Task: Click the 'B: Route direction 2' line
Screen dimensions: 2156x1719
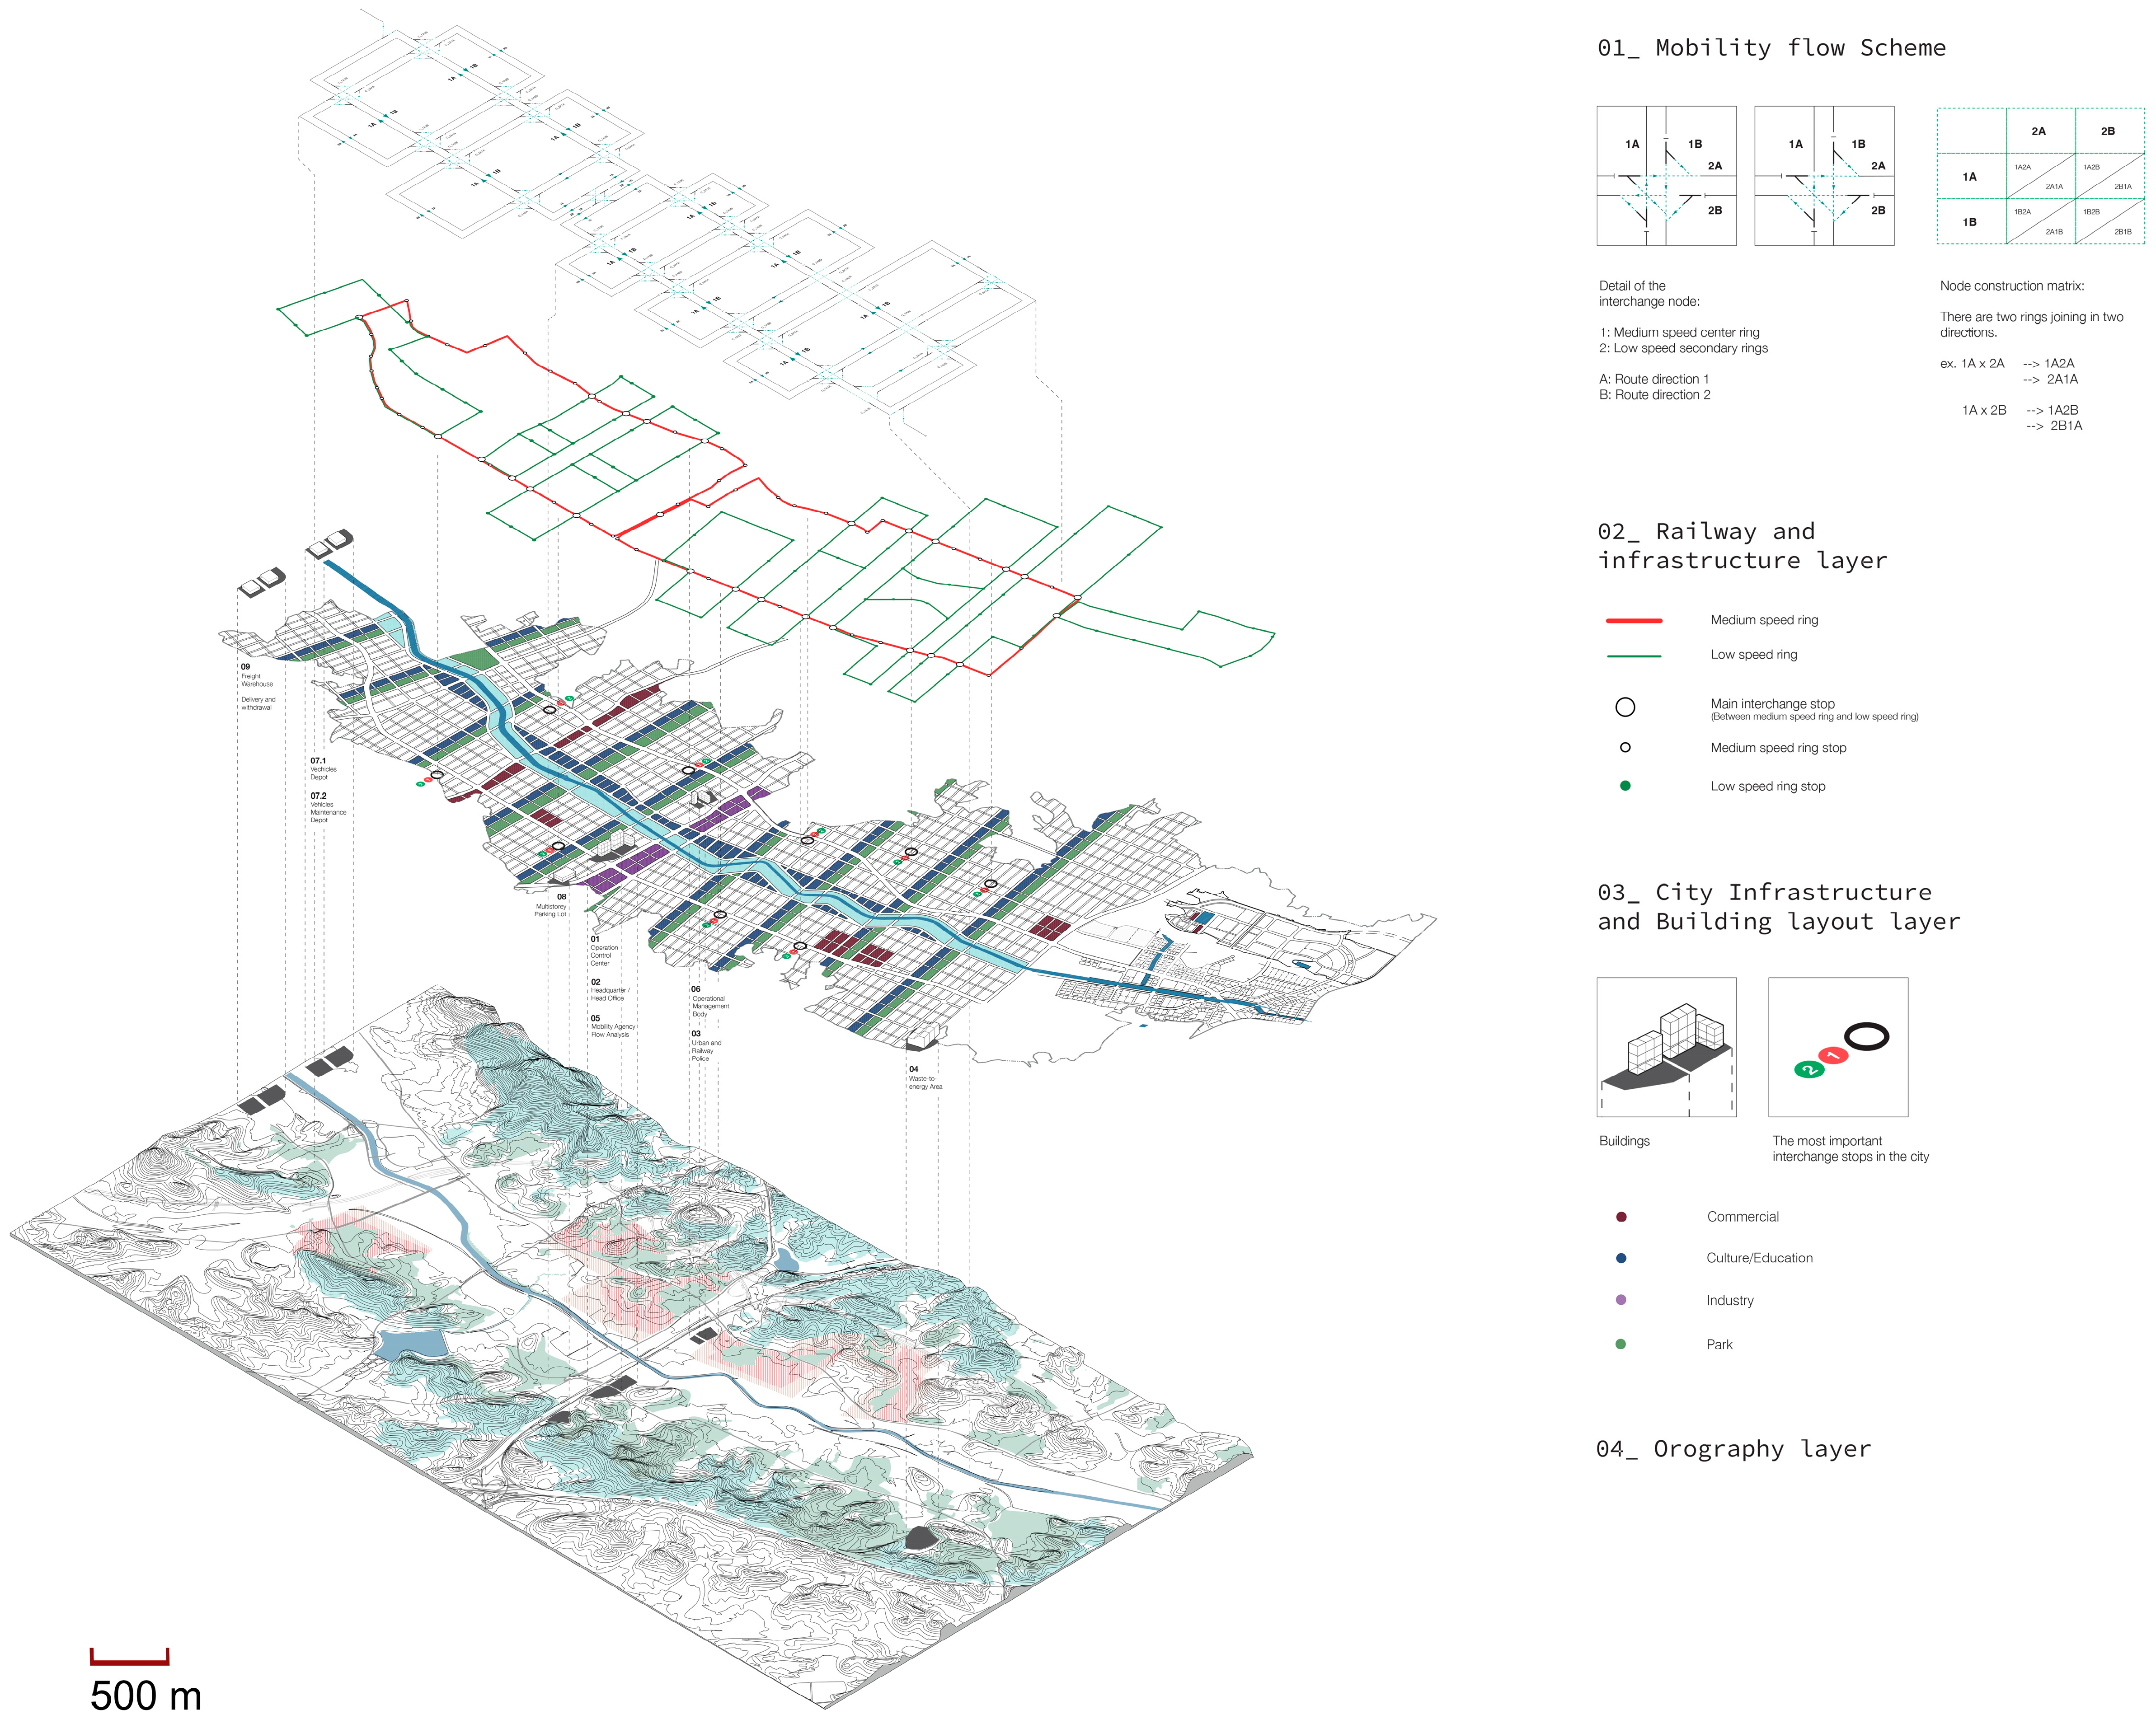Action: (1654, 395)
